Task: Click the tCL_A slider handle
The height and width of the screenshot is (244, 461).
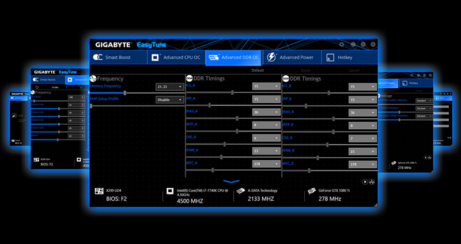Action: point(232,92)
